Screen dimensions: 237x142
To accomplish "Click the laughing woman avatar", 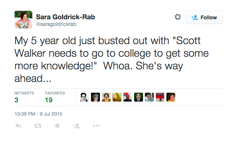I will [x=106, y=97].
